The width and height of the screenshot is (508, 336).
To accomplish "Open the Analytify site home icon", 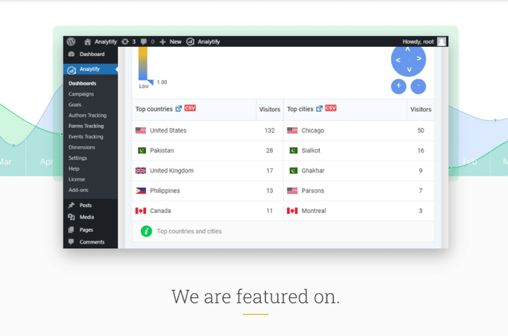I will click(x=88, y=42).
